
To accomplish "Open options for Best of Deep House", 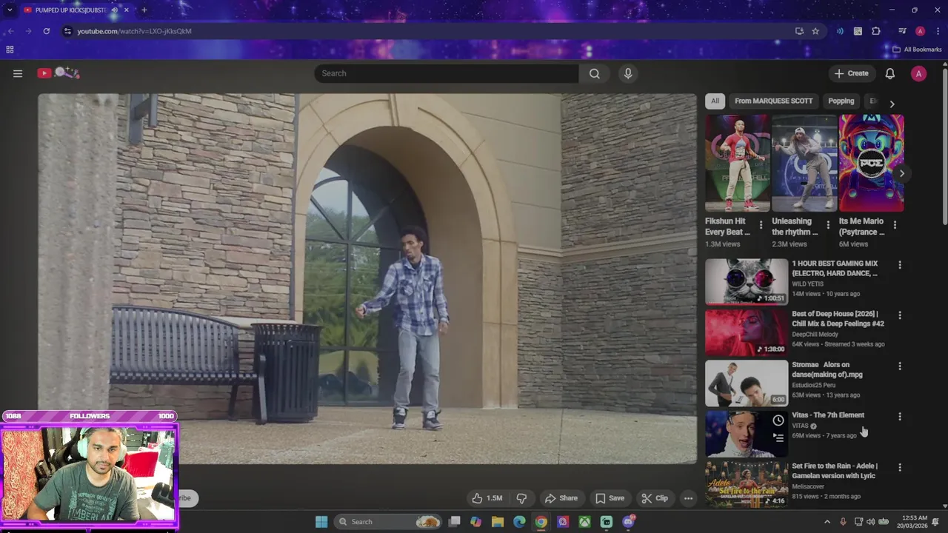I will tap(900, 315).
